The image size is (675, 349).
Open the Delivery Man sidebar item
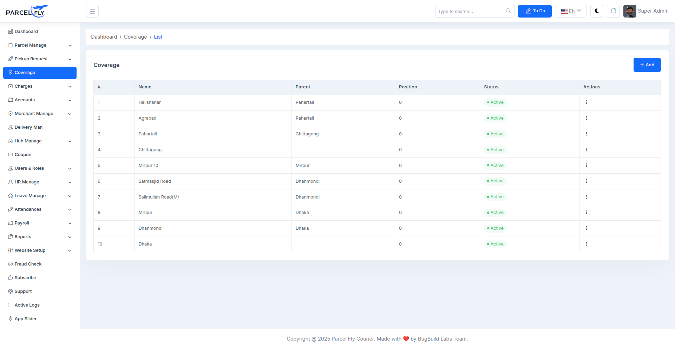pyautogui.click(x=28, y=127)
